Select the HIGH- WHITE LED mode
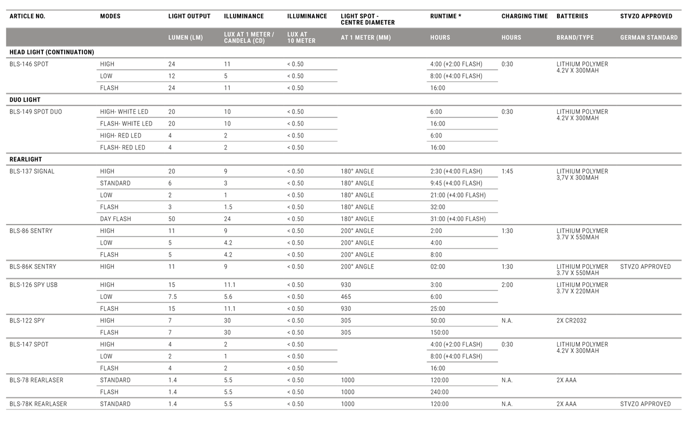Viewport: 687px width, 421px height. click(x=124, y=112)
